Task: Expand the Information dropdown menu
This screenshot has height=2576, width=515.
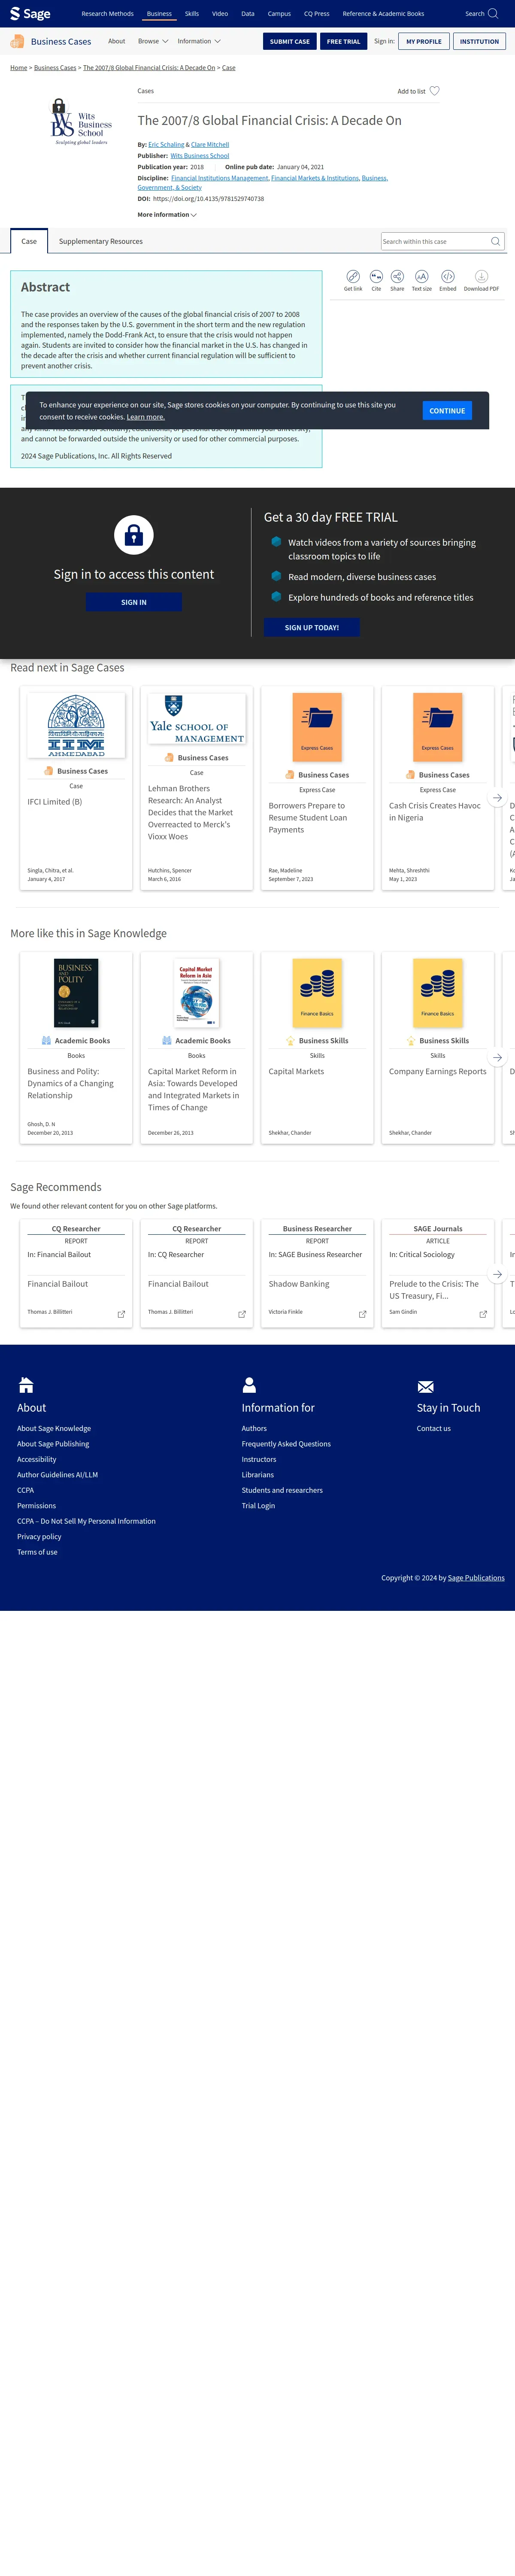Action: 199,41
